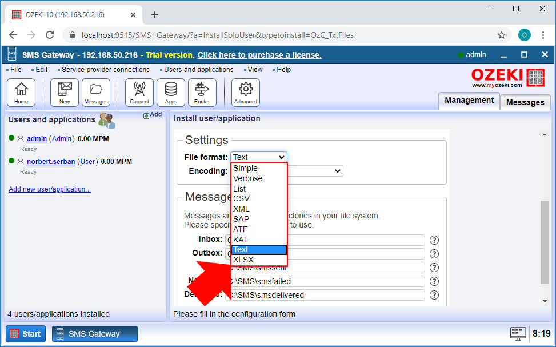Click the help icon beside smsdelivered field

coord(434,295)
